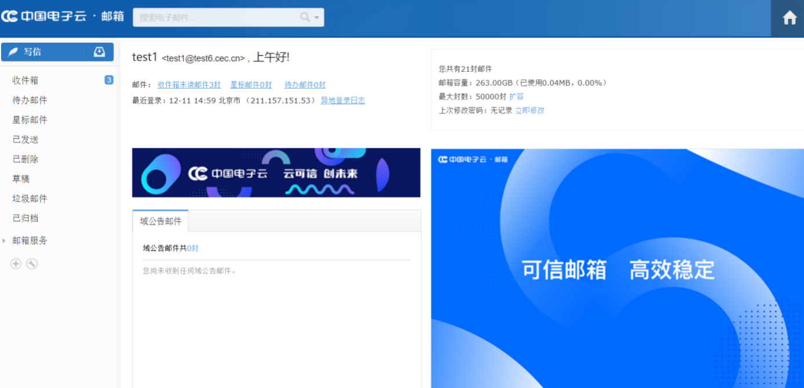Image resolution: width=804 pixels, height=388 pixels.
Task: Open the 收件箱 folder
Action: click(x=25, y=80)
